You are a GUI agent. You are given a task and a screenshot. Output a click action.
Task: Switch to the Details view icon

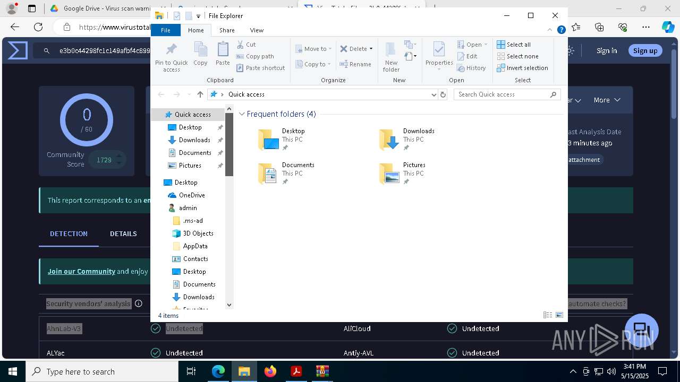coord(548,315)
